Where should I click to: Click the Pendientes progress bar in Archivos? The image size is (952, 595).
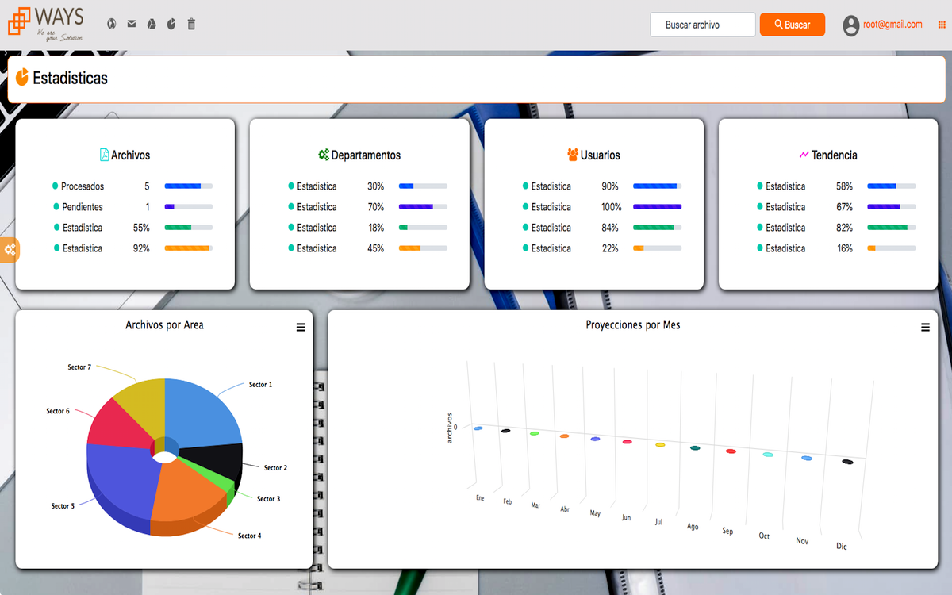[188, 207]
